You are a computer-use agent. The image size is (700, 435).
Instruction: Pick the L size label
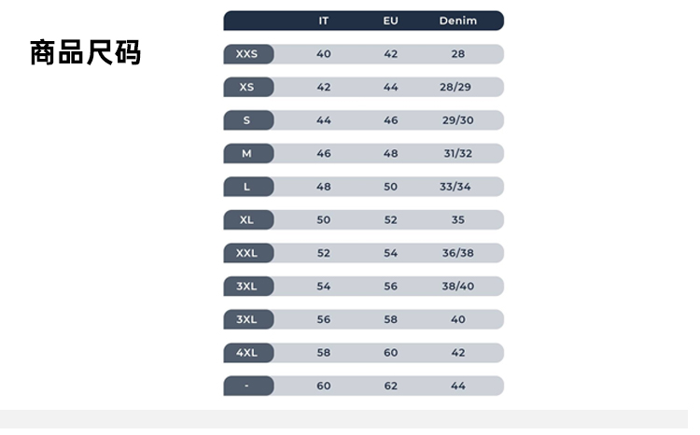pyautogui.click(x=247, y=187)
